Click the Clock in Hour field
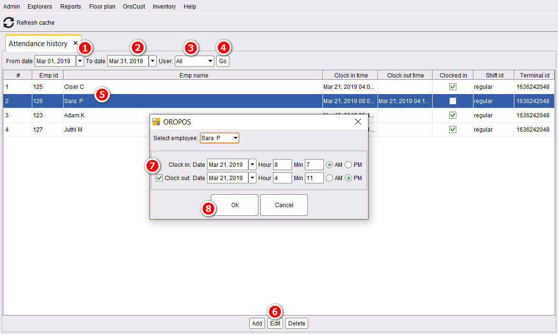558x334 pixels. click(282, 164)
